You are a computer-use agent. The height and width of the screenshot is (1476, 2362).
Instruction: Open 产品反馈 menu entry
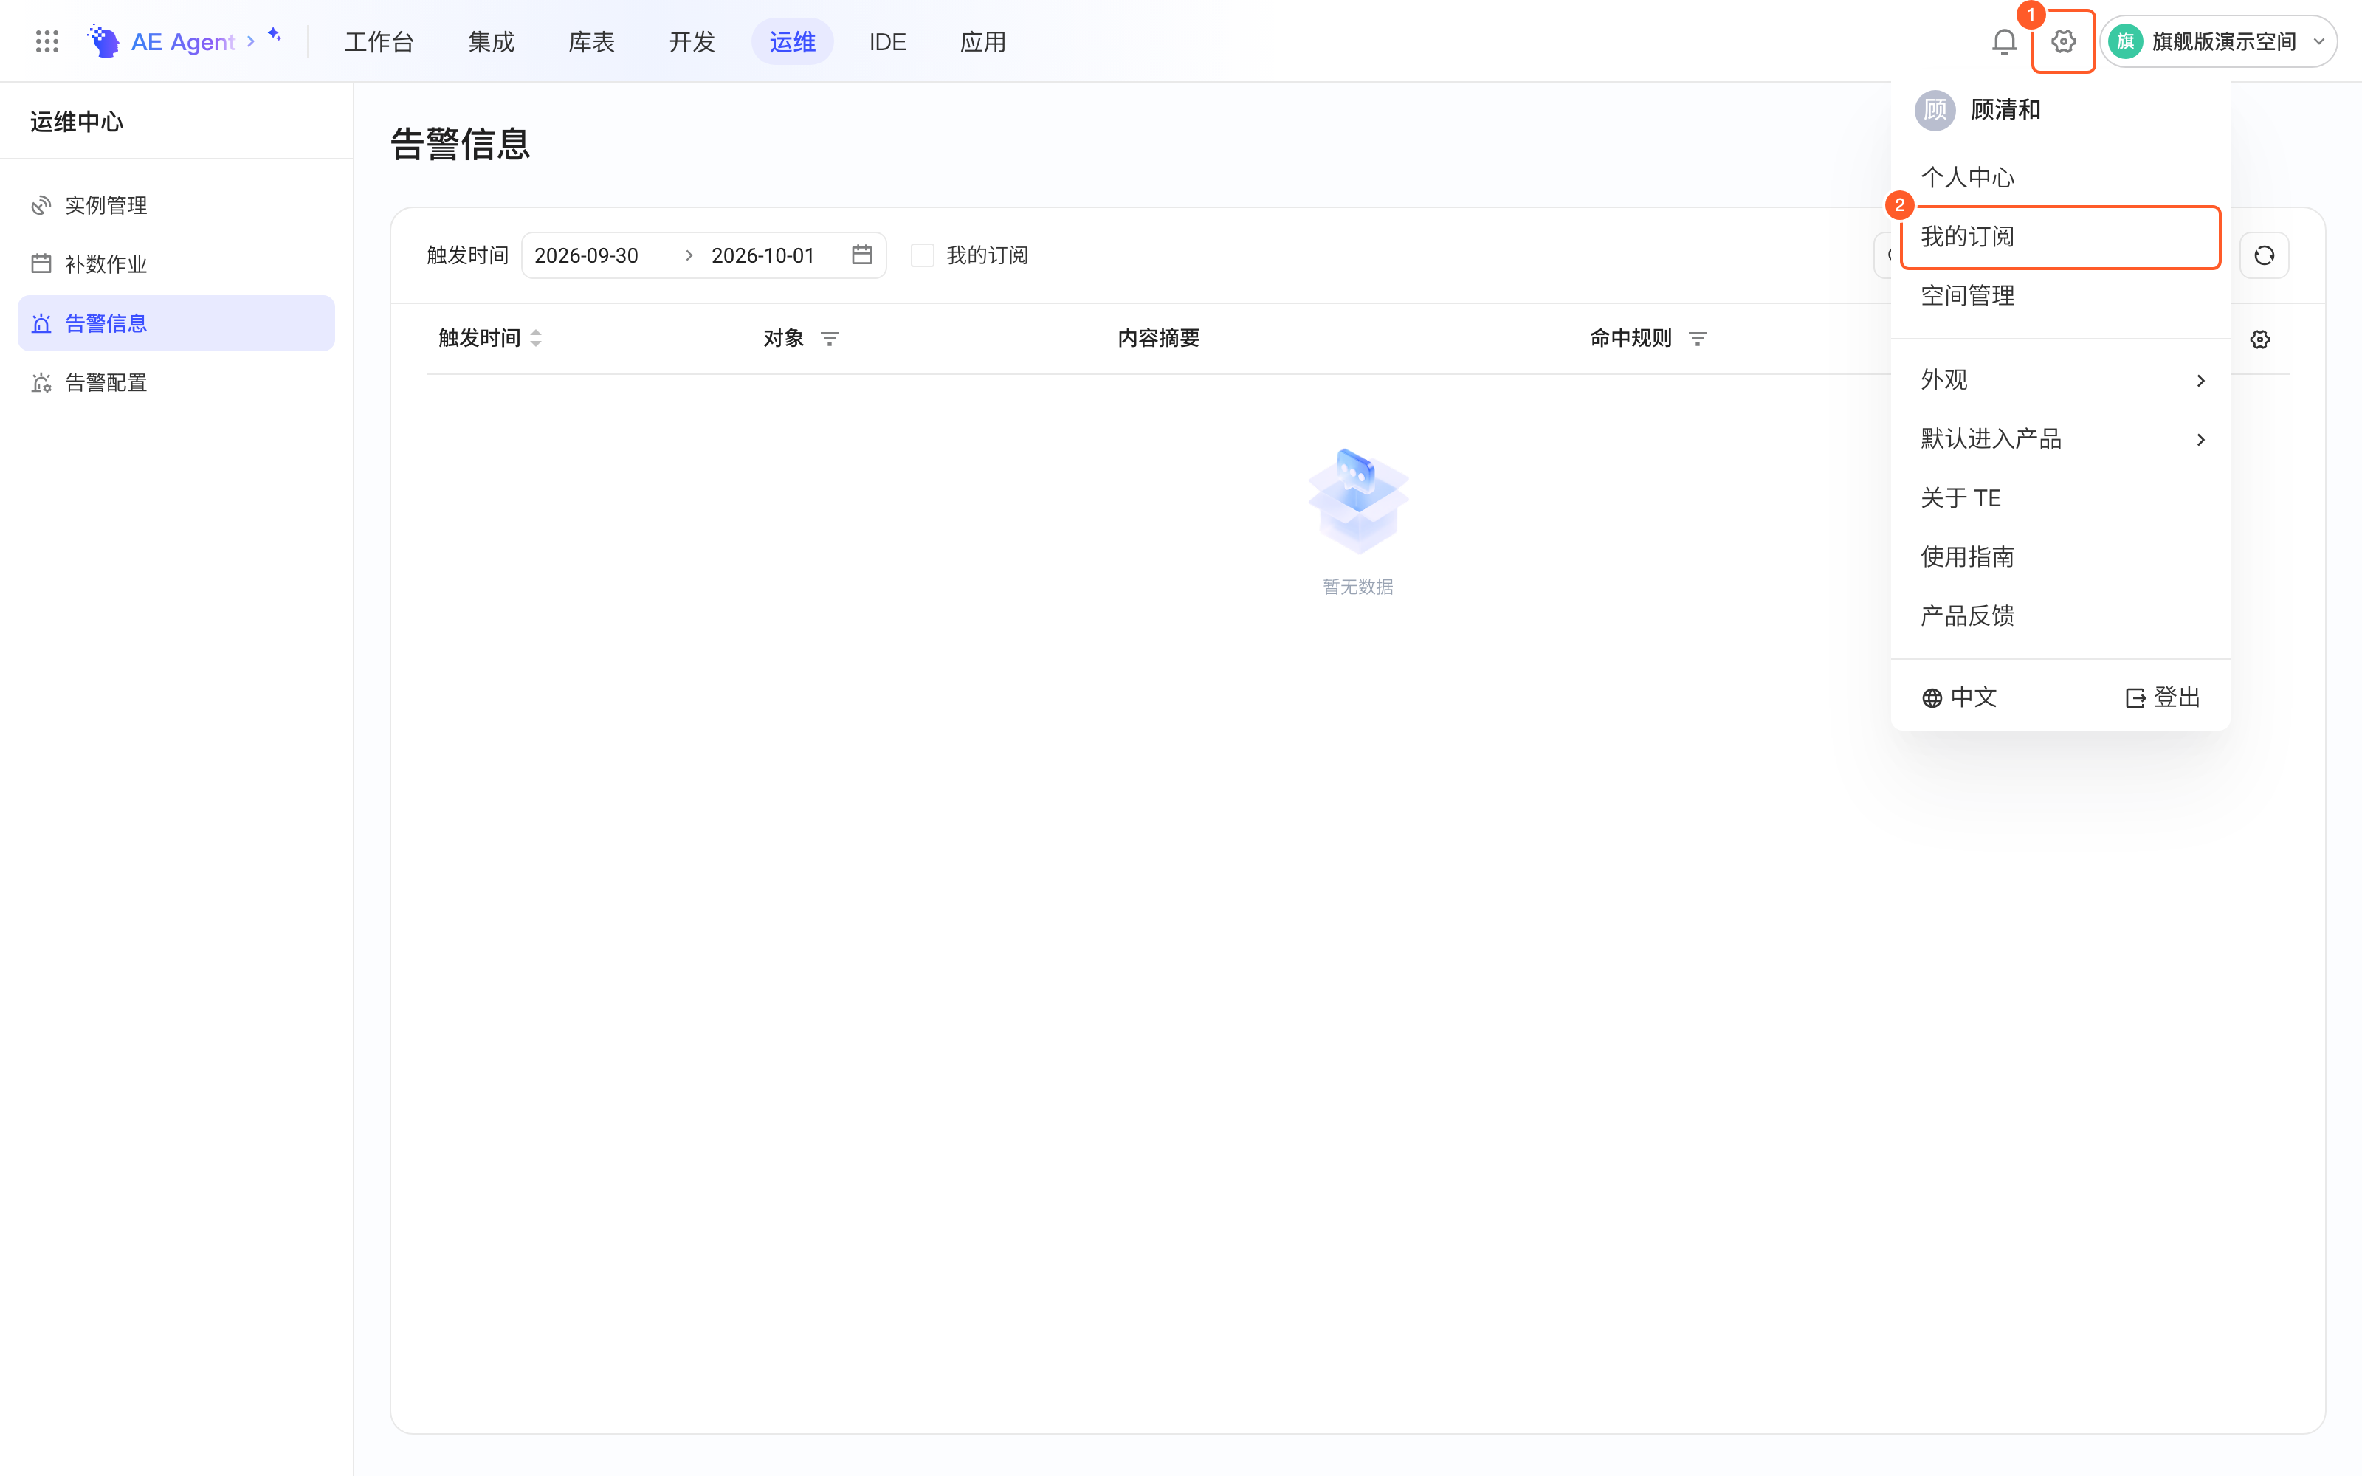coord(2060,616)
